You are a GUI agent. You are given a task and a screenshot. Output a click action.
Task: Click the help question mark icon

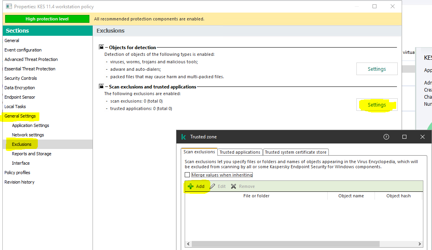[x=386, y=137]
